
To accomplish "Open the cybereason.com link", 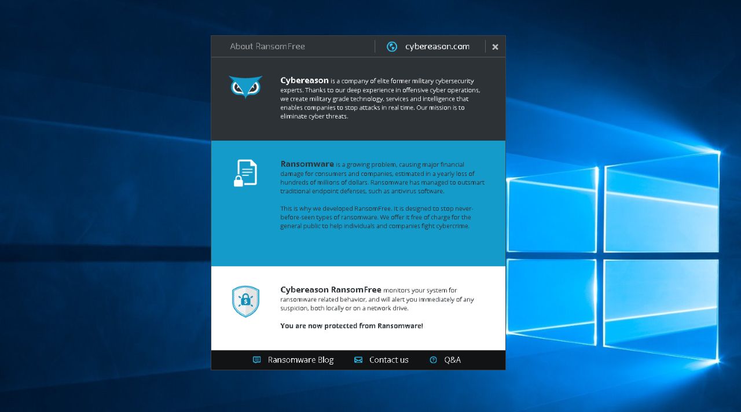I will coord(437,46).
